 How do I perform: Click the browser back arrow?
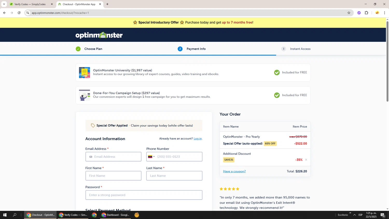point(4,13)
